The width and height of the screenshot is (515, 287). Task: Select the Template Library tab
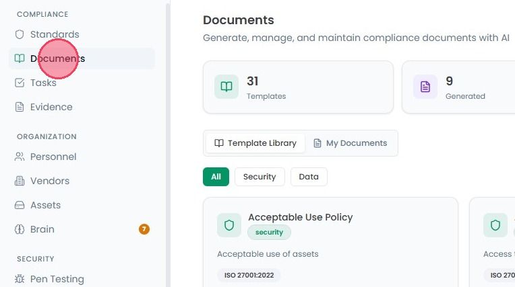pos(255,143)
